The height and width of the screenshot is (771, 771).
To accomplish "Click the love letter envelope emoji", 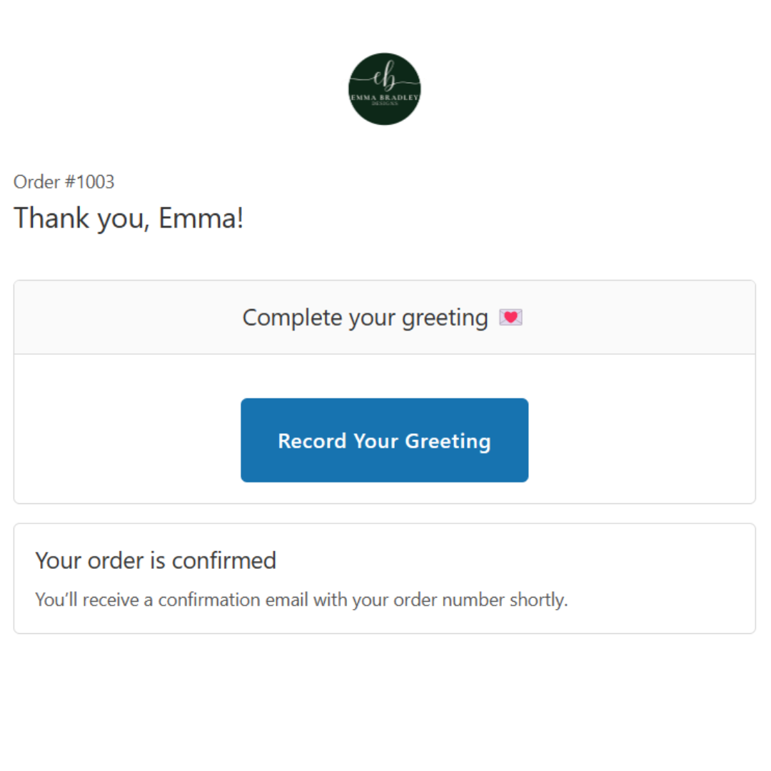I will [510, 318].
